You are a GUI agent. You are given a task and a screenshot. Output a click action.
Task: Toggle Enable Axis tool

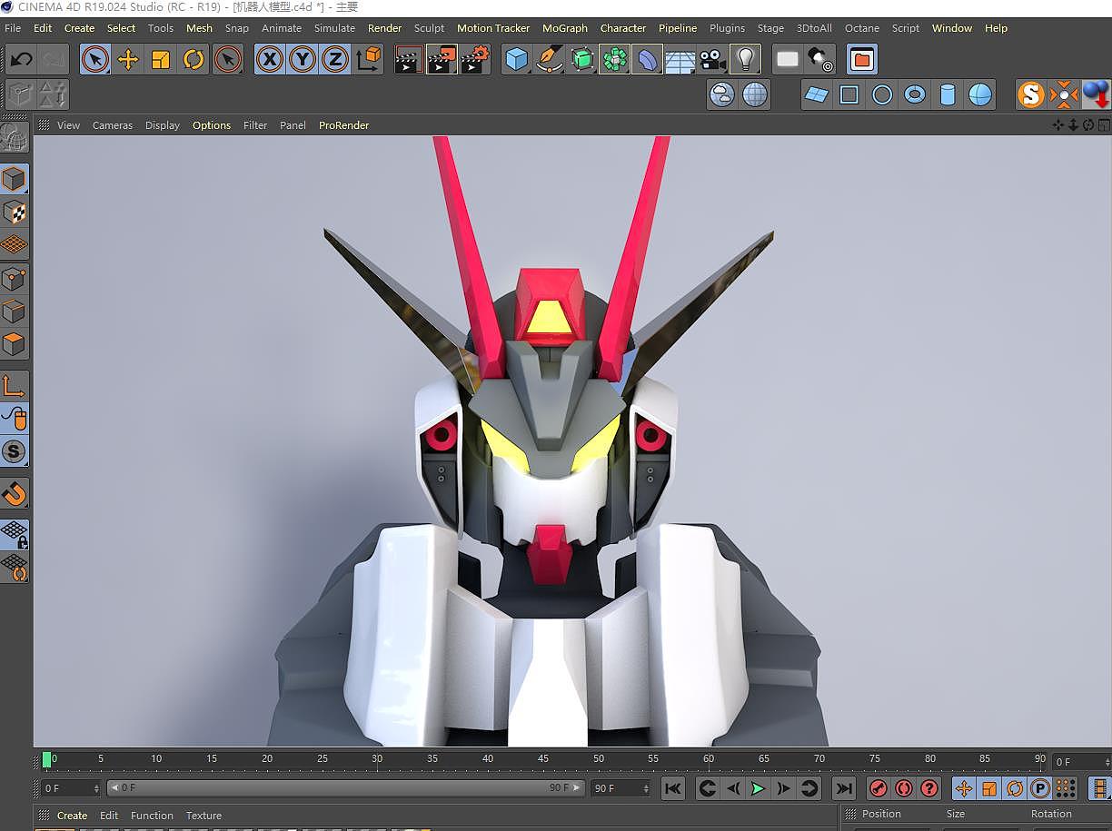[15, 386]
